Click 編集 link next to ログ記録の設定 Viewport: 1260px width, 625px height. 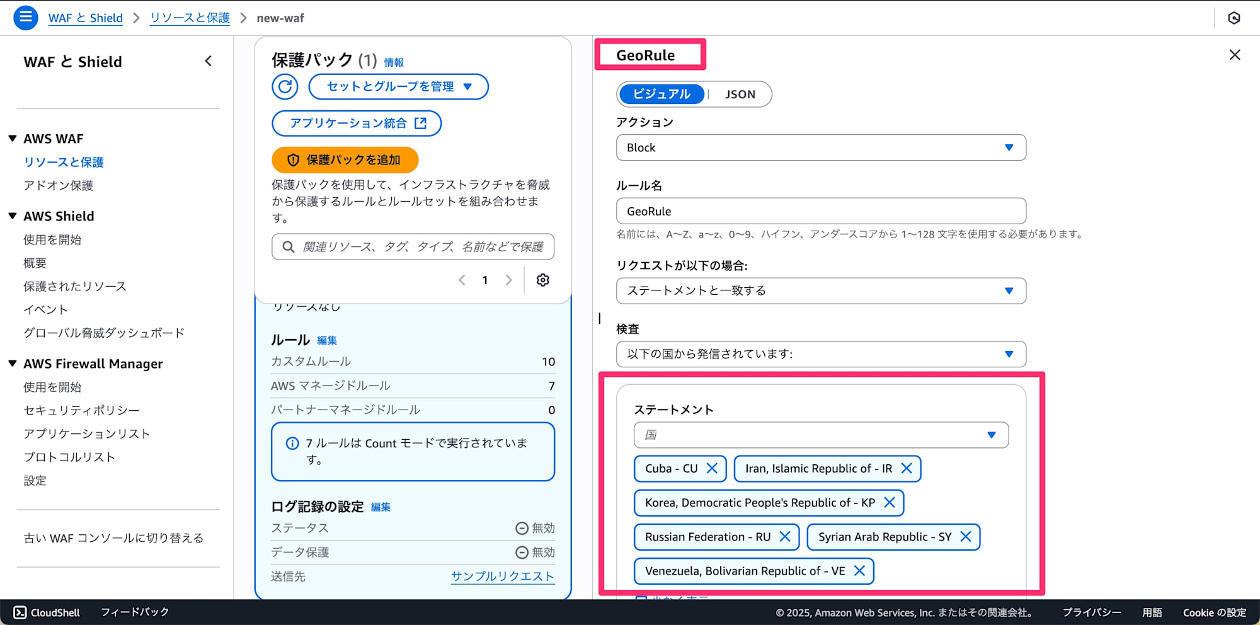click(x=381, y=507)
